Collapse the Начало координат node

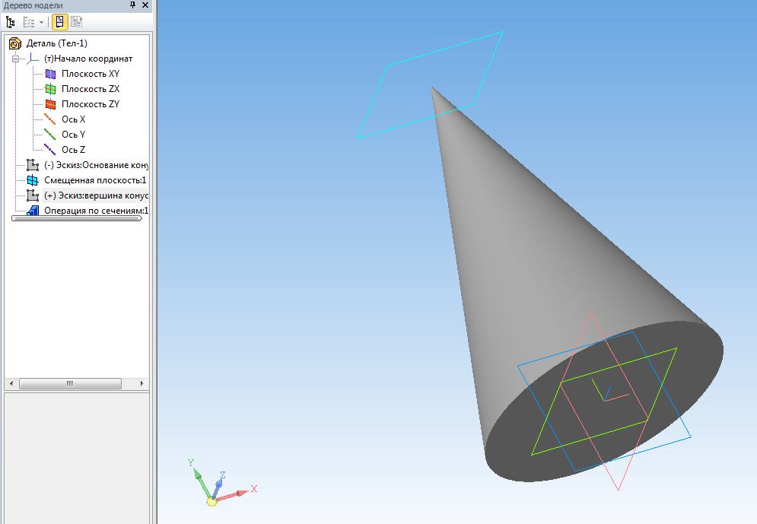(x=15, y=59)
